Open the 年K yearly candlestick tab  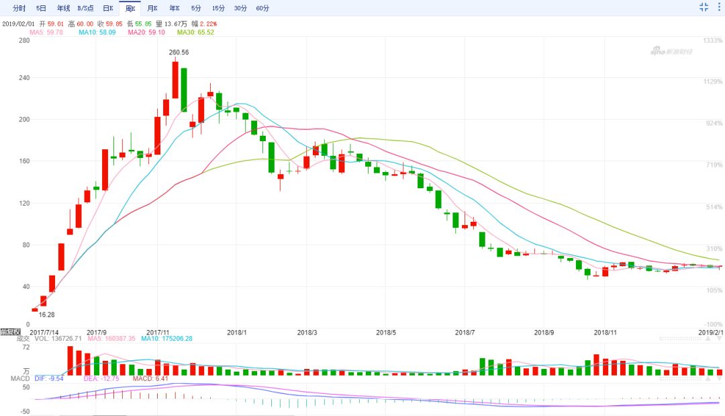(x=174, y=8)
